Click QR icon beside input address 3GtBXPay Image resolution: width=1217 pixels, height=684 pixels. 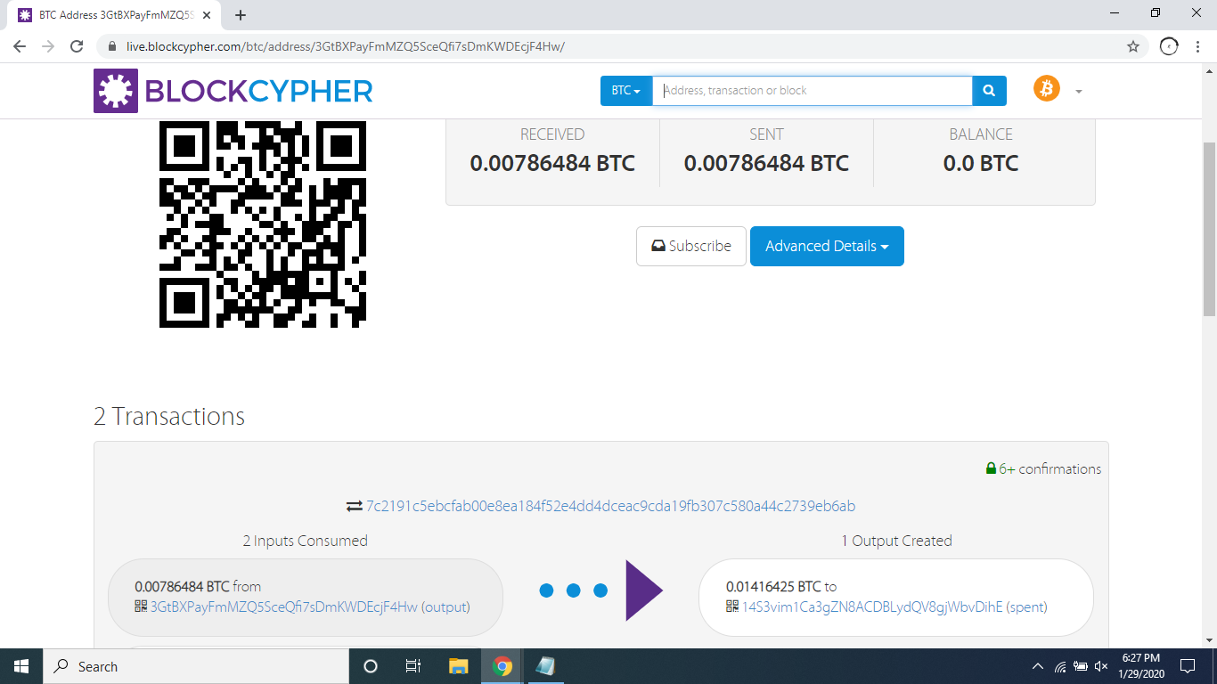click(x=141, y=607)
